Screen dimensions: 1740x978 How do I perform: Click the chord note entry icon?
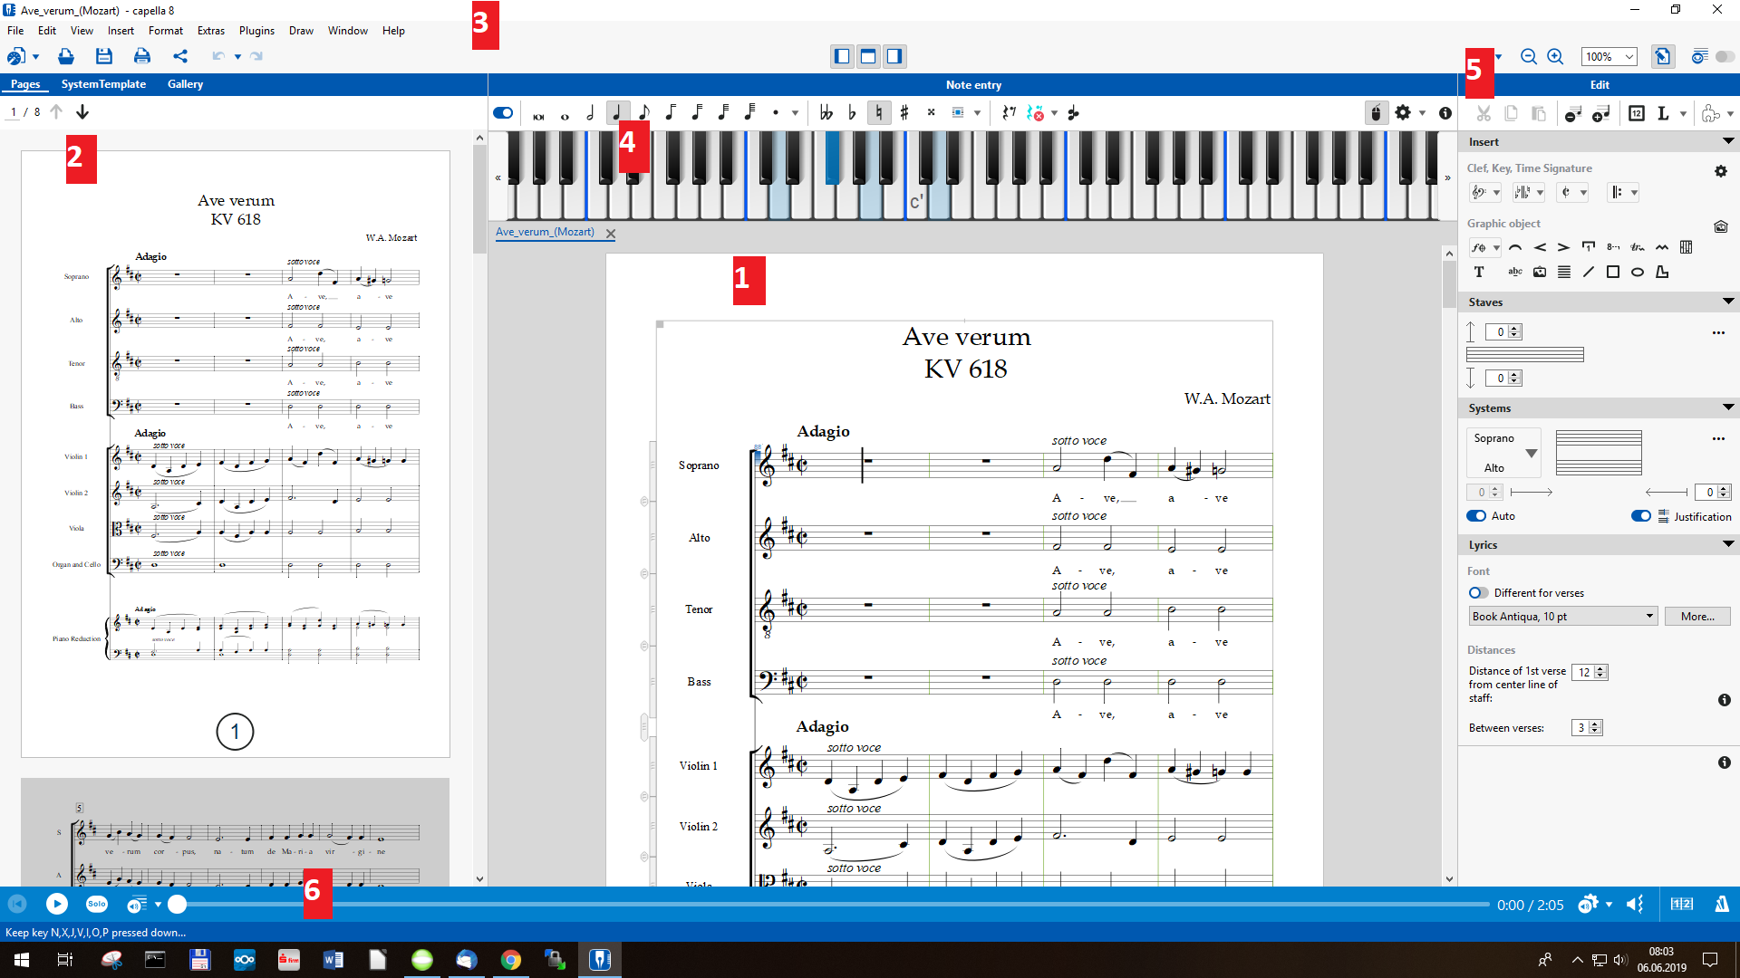click(x=1074, y=113)
